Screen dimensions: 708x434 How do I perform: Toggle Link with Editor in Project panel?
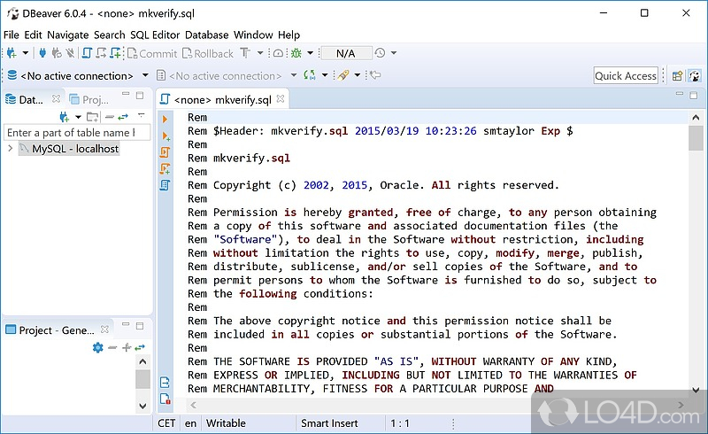[140, 347]
